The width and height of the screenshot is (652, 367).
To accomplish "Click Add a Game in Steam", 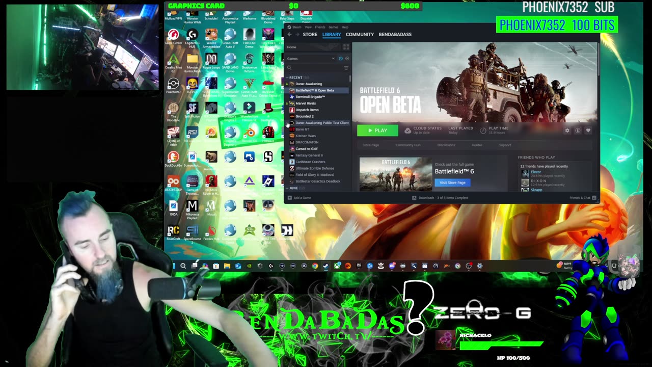I will (x=299, y=198).
